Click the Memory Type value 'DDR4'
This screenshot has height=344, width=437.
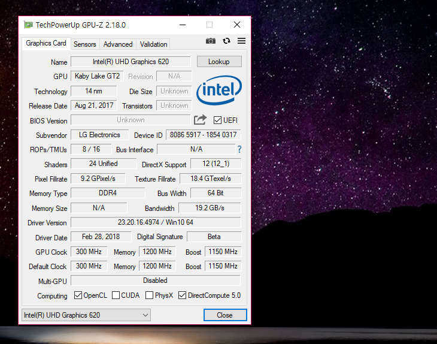tap(108, 193)
